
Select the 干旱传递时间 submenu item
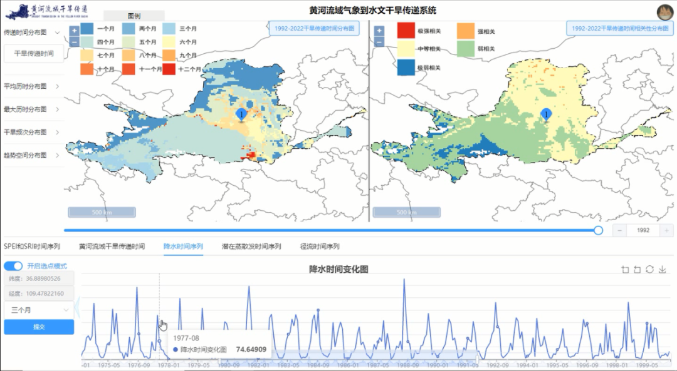coord(34,53)
